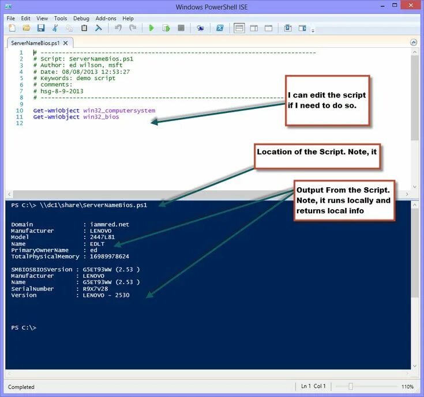Image resolution: width=424 pixels, height=397 pixels.
Task: Paste from clipboard icon
Action: (x=84, y=28)
